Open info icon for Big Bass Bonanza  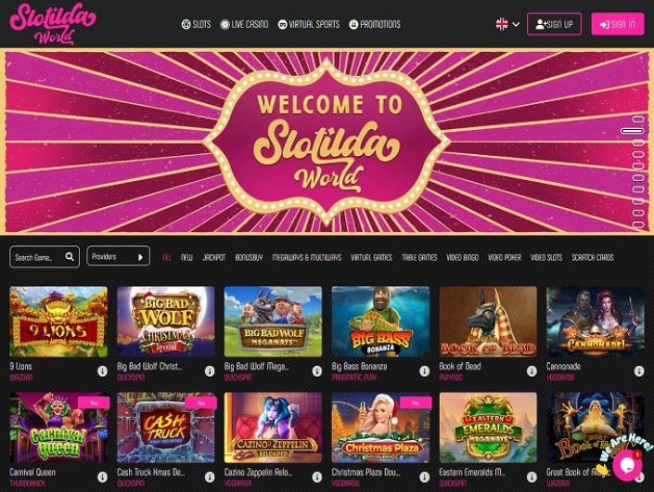coord(424,370)
